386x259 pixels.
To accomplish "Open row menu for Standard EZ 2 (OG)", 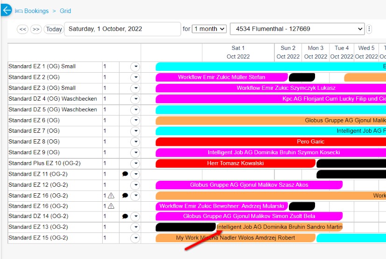I will click(135, 77).
